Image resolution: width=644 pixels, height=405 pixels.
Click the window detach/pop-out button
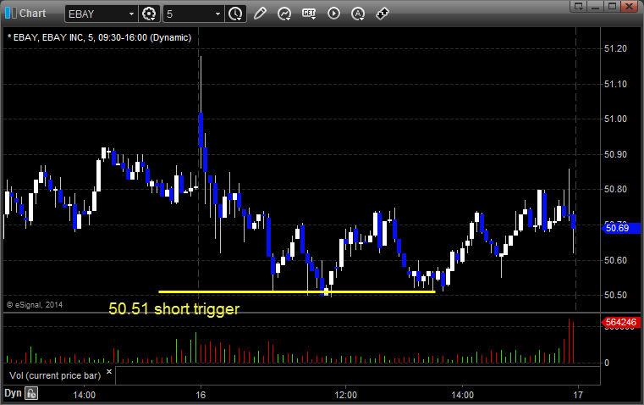tap(578, 7)
